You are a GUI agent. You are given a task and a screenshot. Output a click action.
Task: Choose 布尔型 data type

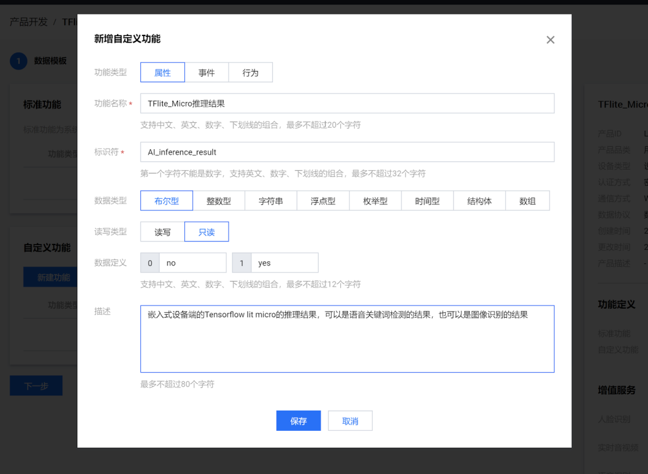tap(167, 201)
